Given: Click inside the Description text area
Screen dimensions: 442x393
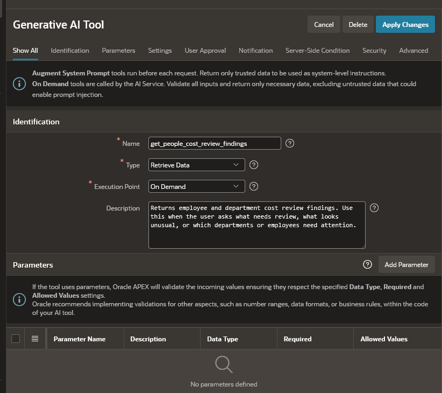Looking at the screenshot, I should coord(257,225).
